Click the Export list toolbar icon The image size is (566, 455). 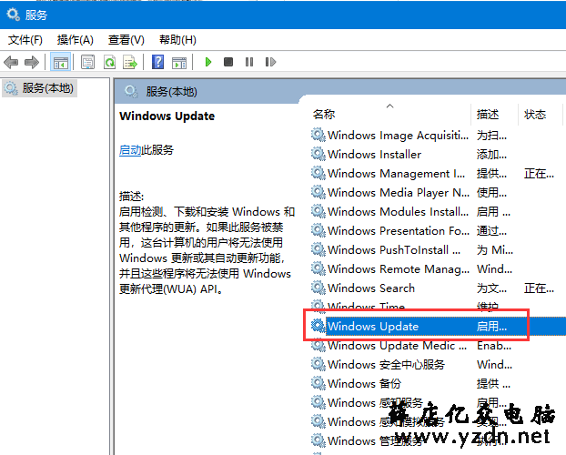point(130,62)
